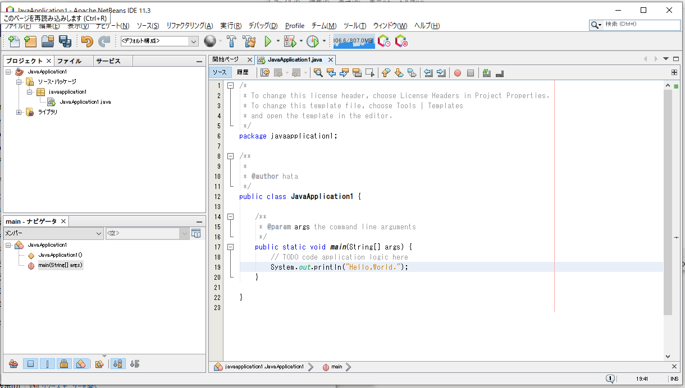This screenshot has height=388, width=685.
Task: Start macro recording with the red circle icon
Action: 458,72
